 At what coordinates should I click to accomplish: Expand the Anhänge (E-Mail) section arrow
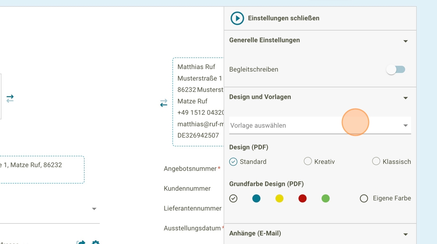tap(405, 235)
